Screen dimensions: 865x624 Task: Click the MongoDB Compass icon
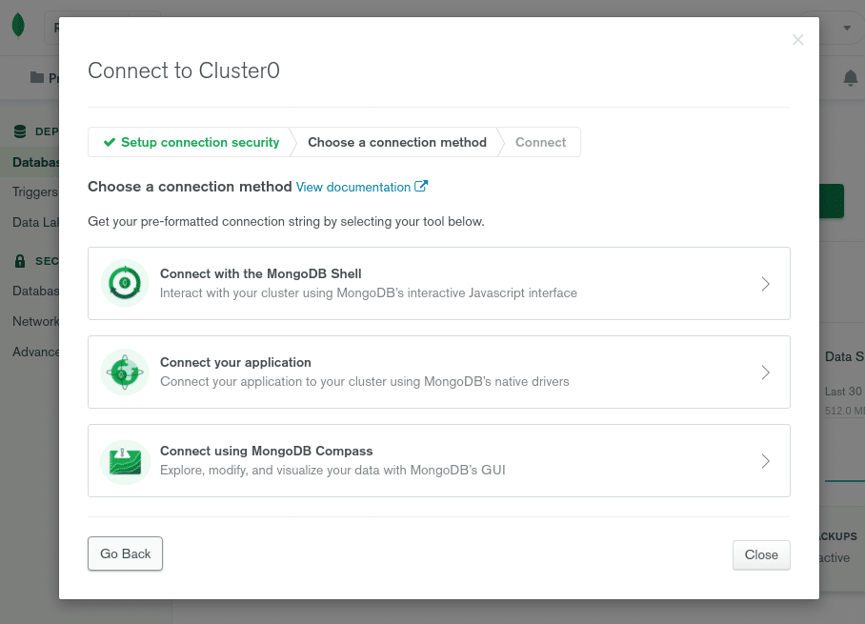coord(125,460)
